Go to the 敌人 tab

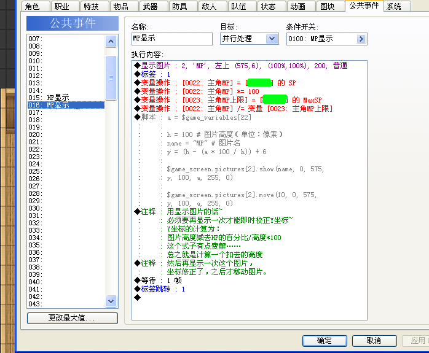tap(213, 6)
